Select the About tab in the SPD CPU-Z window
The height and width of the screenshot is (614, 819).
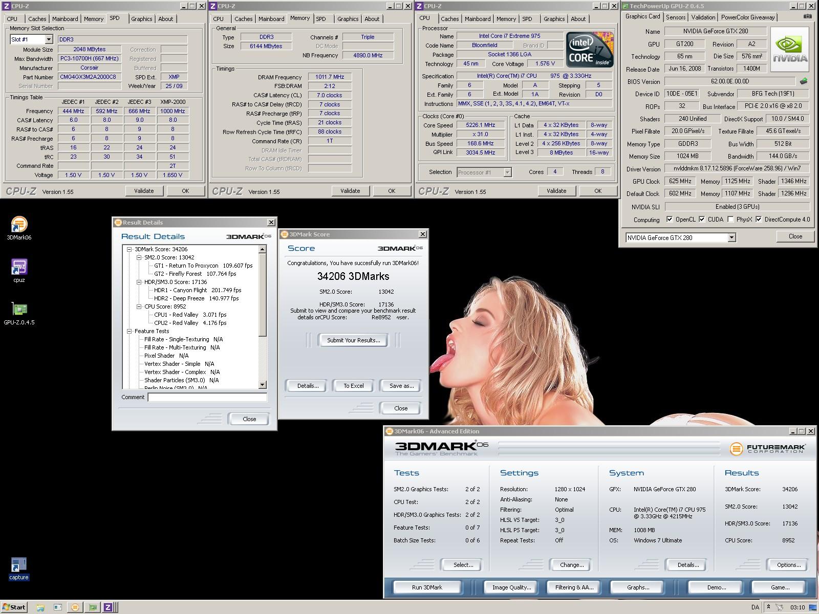click(165, 19)
